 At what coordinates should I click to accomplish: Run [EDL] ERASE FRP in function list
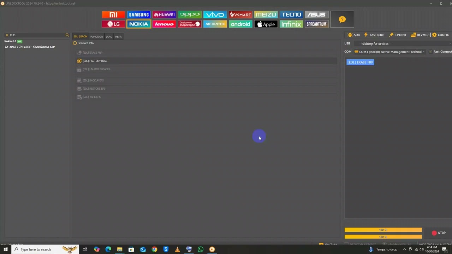(207, 53)
